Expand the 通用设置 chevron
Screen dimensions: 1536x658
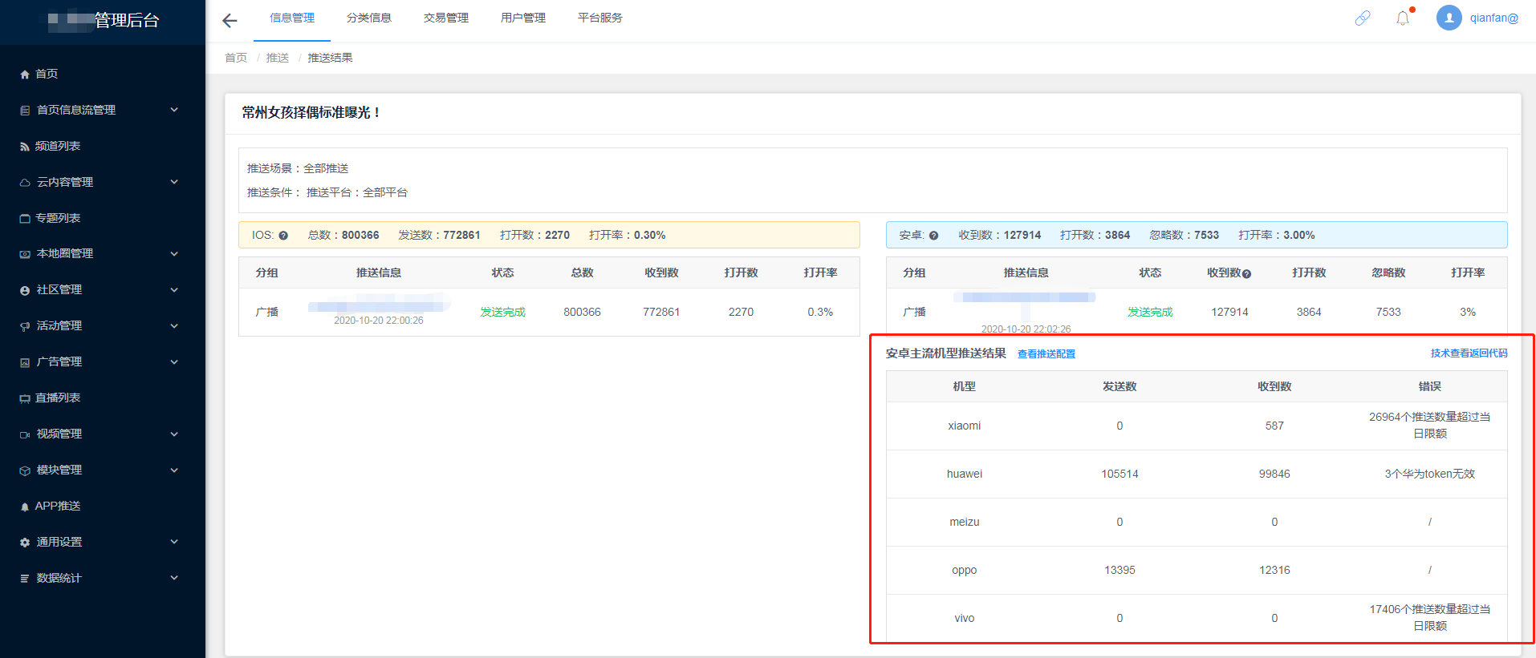[174, 542]
